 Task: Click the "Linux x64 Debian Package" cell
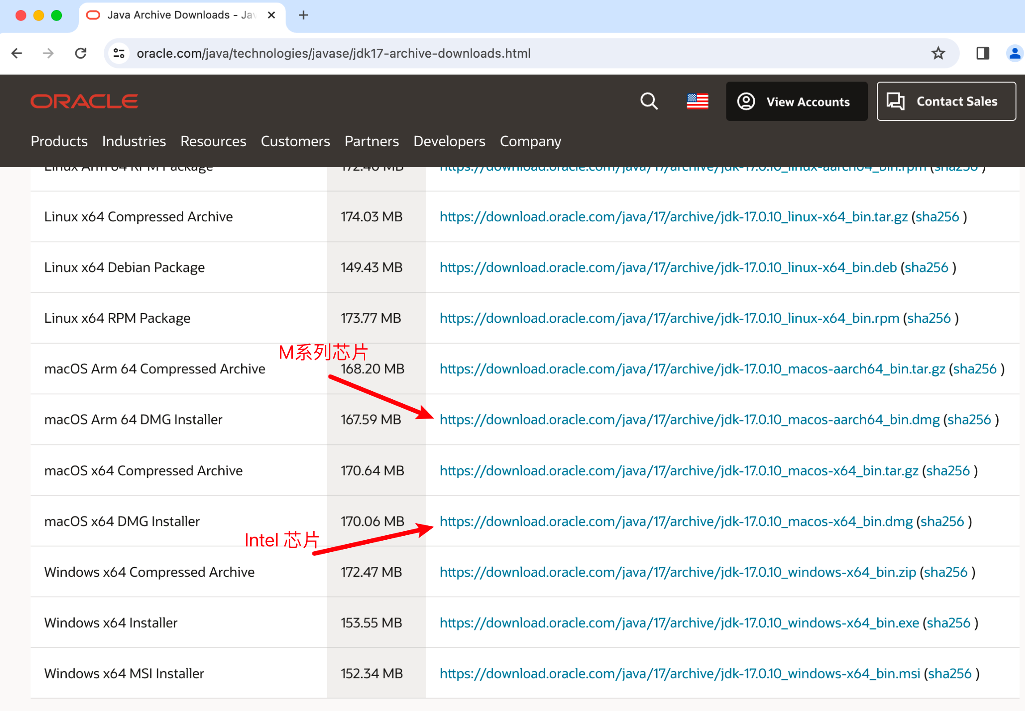(179, 267)
